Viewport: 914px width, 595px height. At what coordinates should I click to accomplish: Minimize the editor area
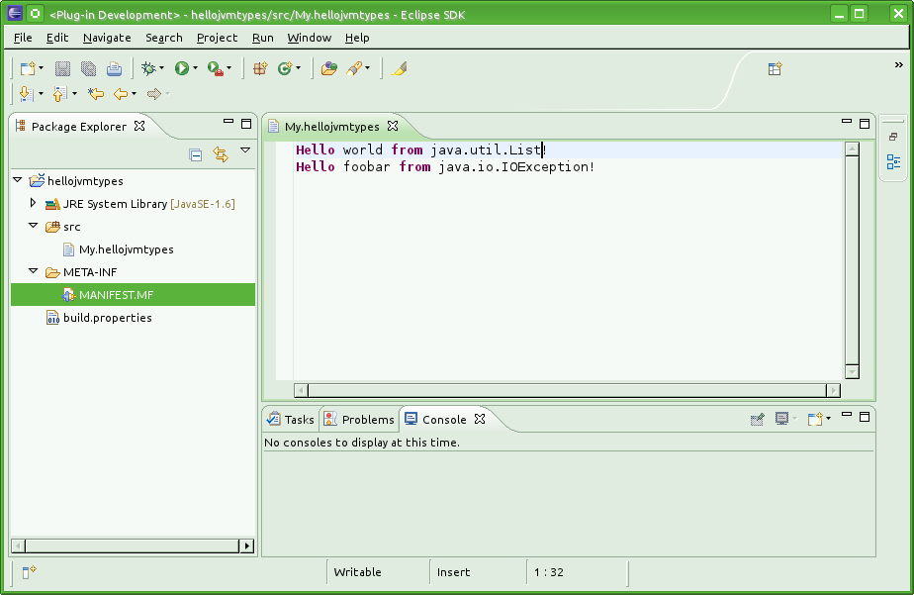[x=846, y=123]
